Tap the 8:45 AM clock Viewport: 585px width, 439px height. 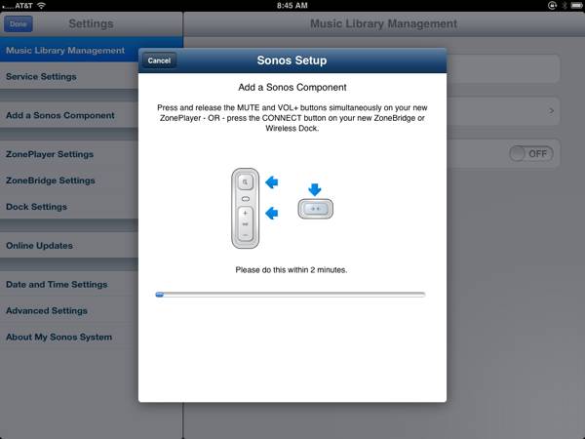292,5
